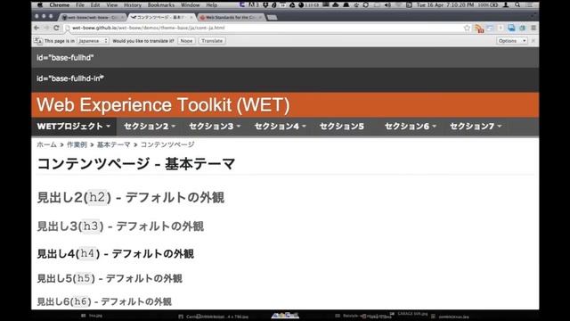This screenshot has height=321, width=570.
Task: Click the Nope translate button
Action: 186,41
